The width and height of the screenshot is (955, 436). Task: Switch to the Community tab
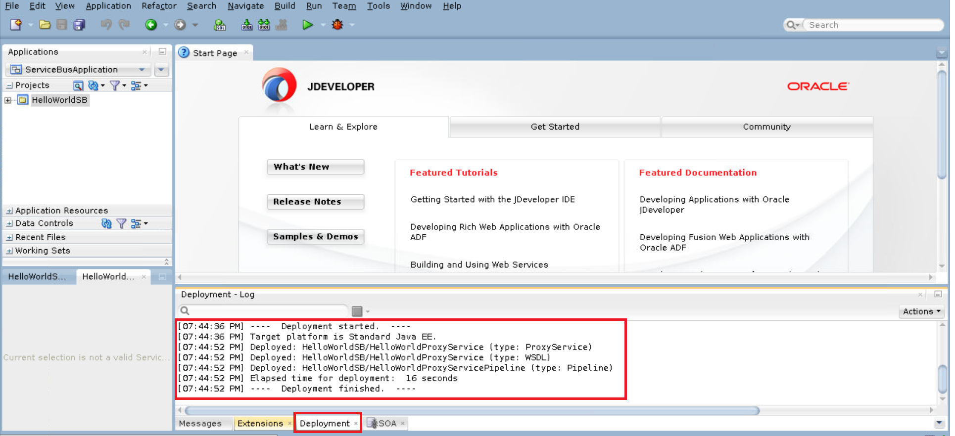click(x=766, y=127)
